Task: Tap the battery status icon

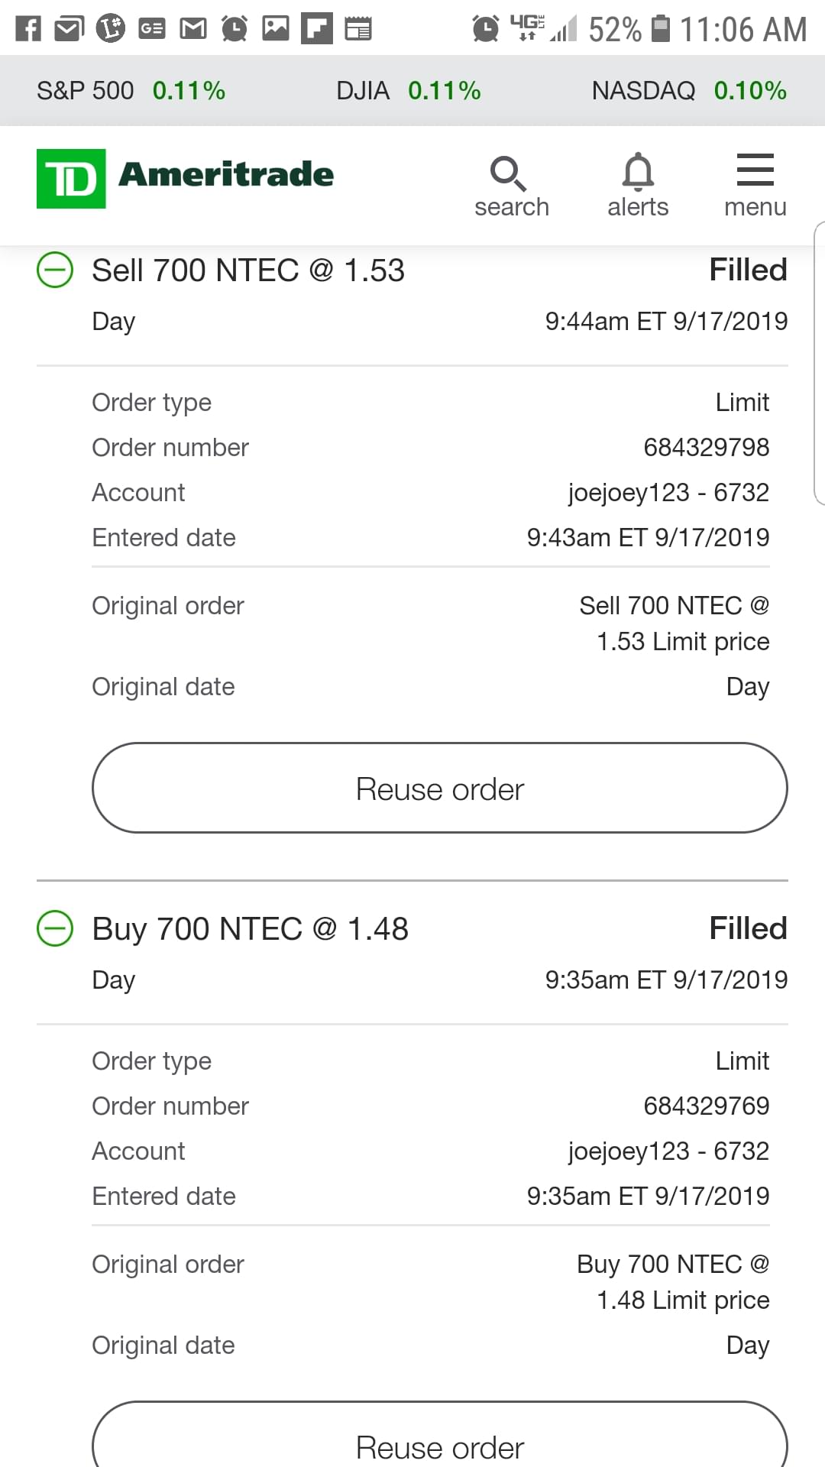Action: 660,29
